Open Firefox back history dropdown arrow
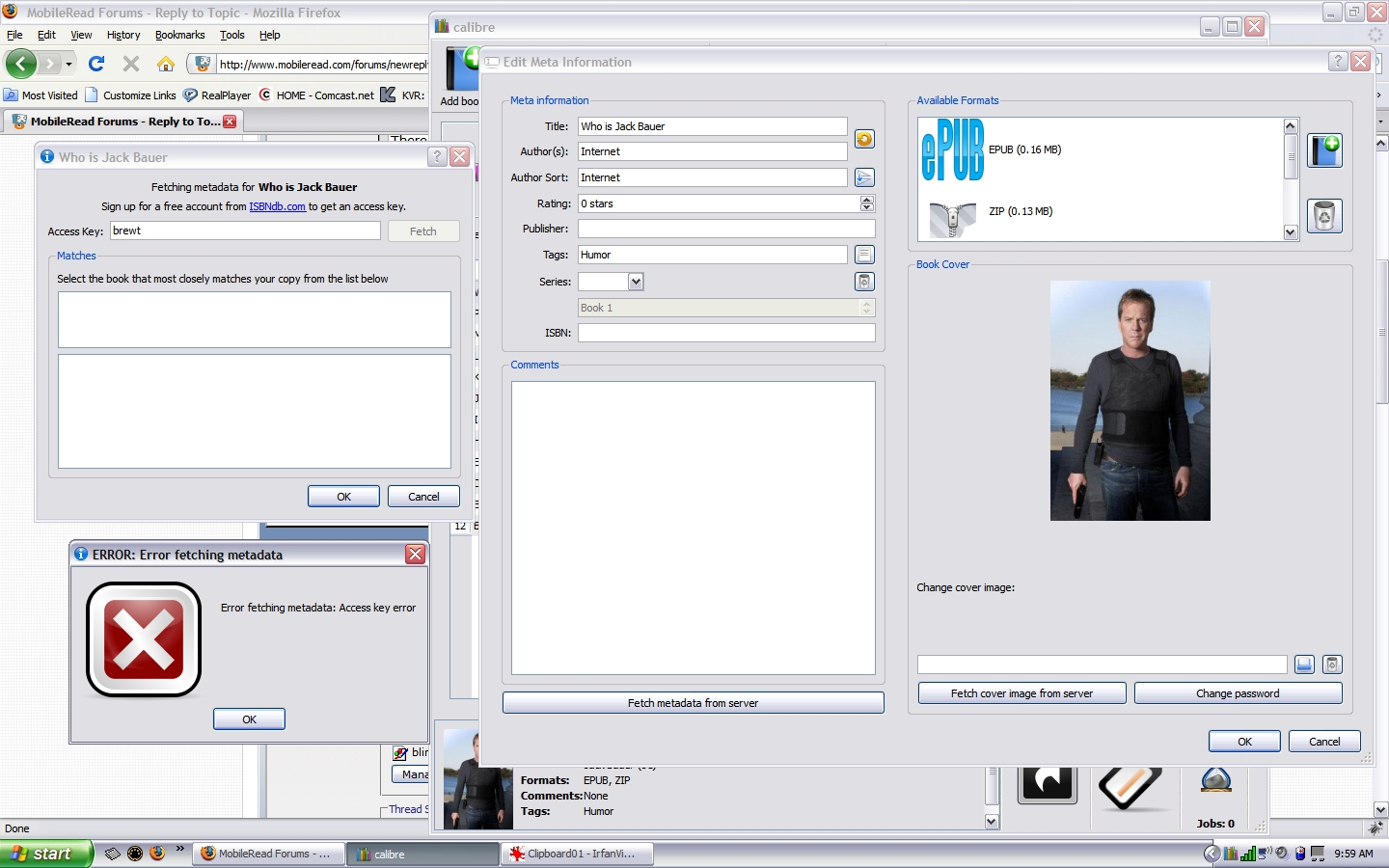The width and height of the screenshot is (1389, 868). click(x=68, y=65)
